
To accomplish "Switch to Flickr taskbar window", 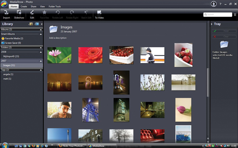I will [x=72, y=146].
